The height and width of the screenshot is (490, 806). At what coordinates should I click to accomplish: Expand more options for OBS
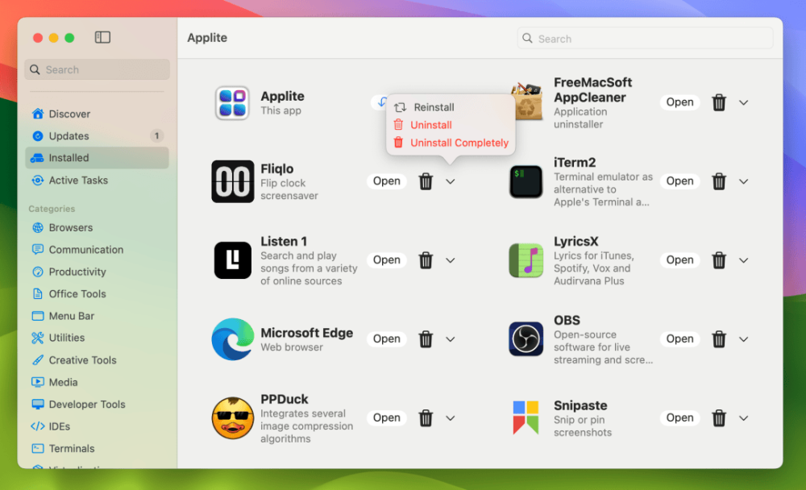pos(743,338)
